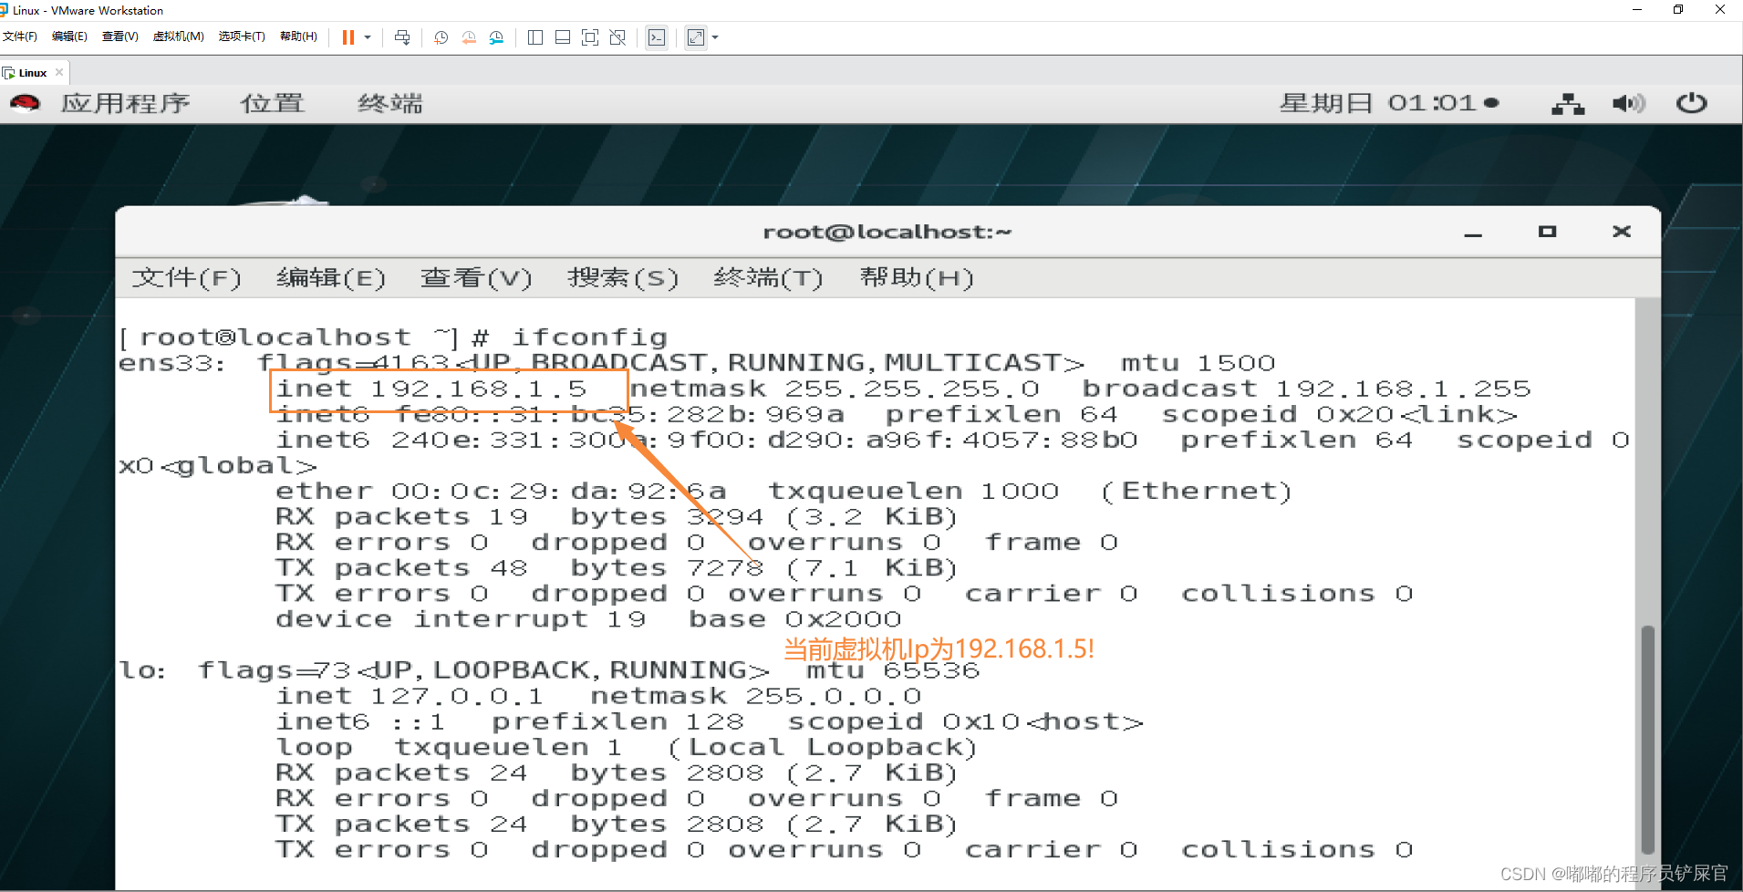The image size is (1743, 892).
Task: Open terminal 文件(F) menu
Action: pos(187,277)
